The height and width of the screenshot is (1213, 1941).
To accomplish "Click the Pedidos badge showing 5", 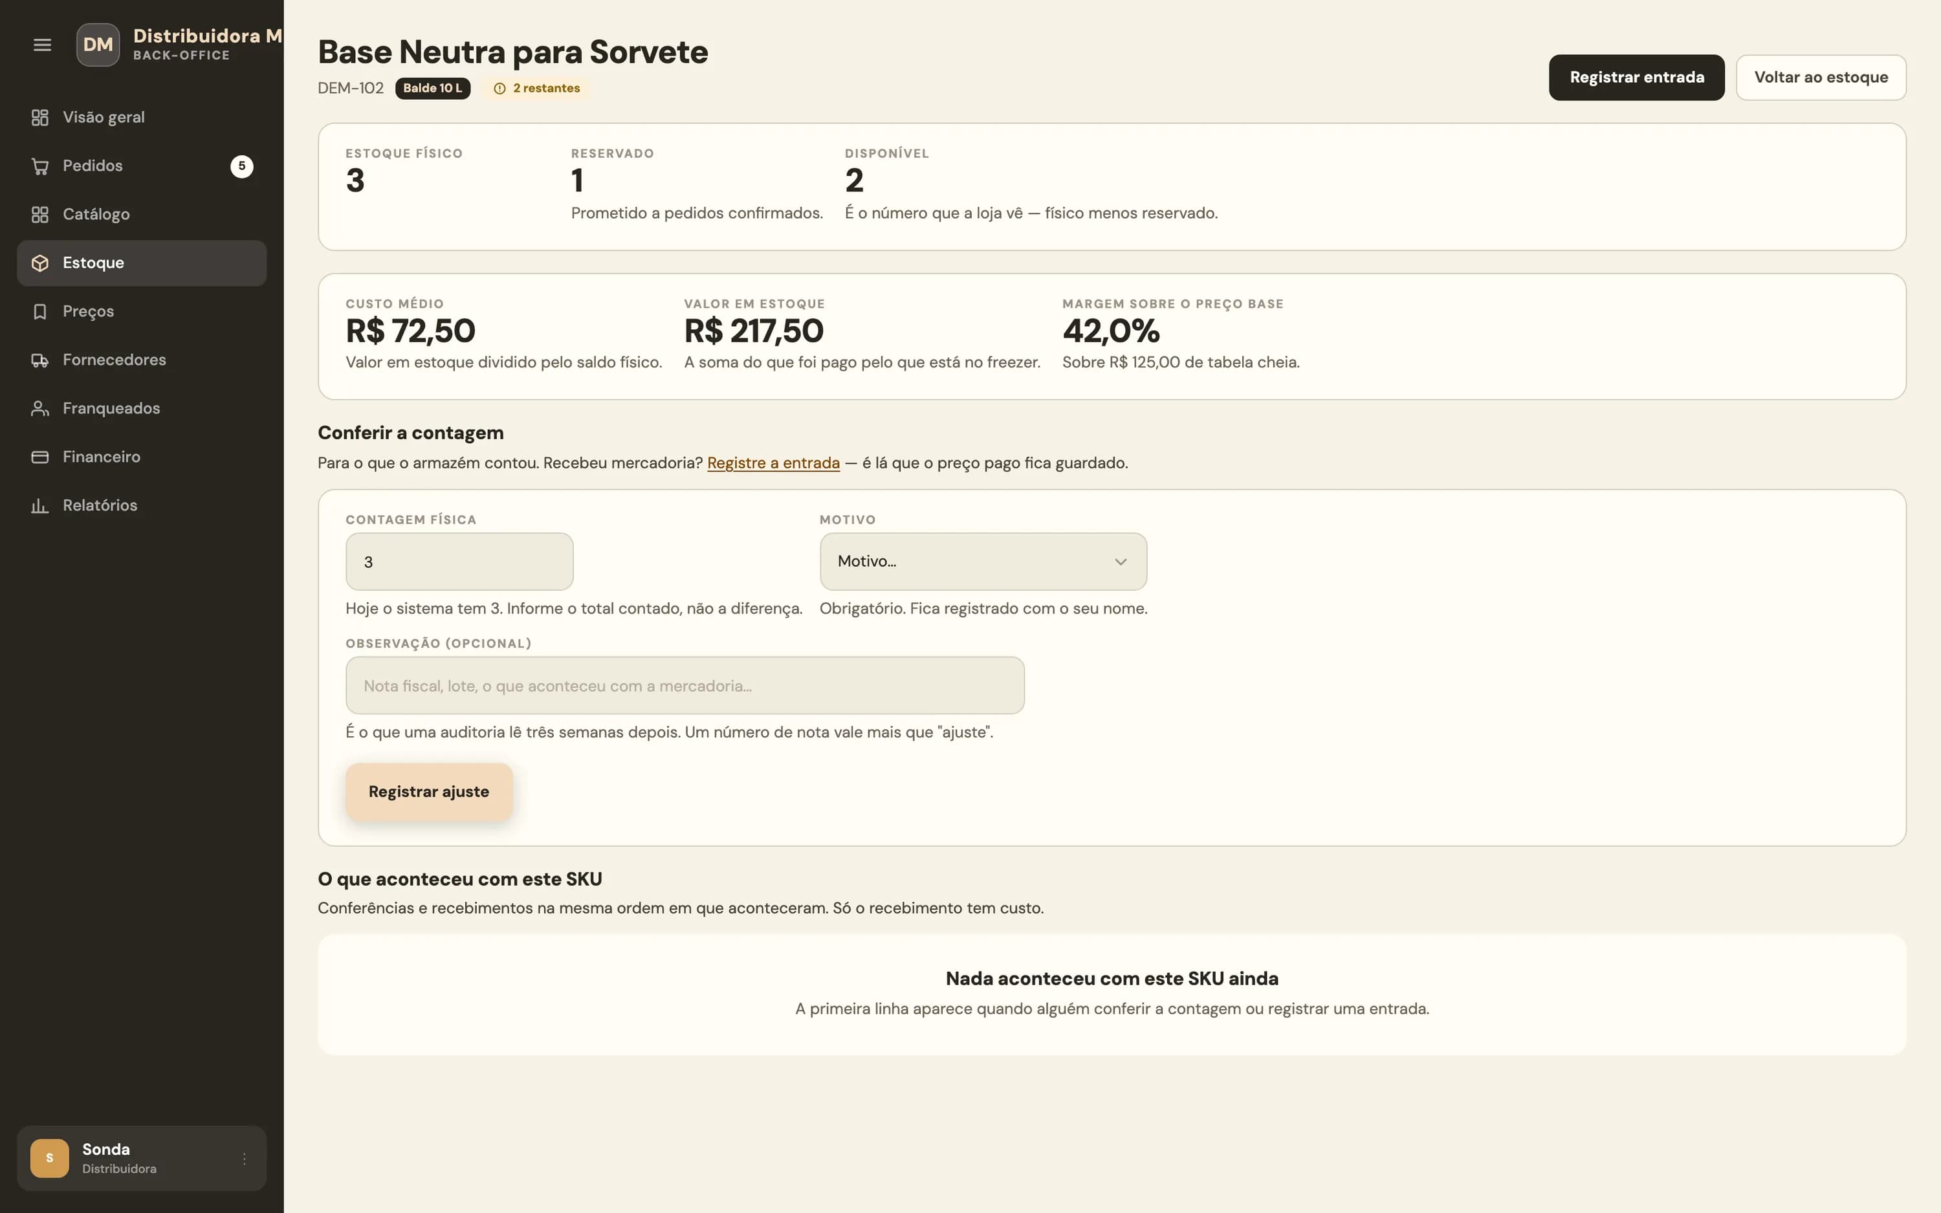I will point(241,166).
